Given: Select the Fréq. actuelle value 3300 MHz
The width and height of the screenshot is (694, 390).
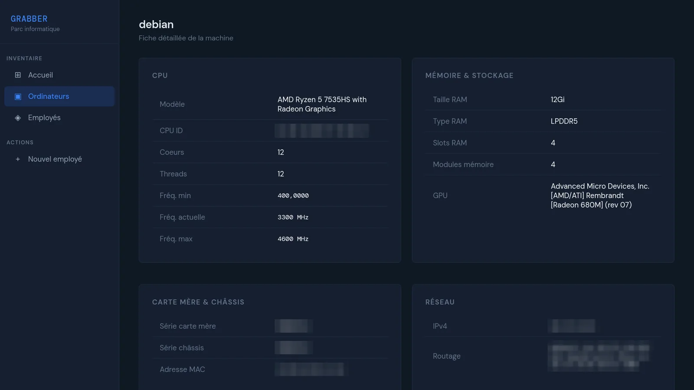Looking at the screenshot, I should tap(293, 217).
